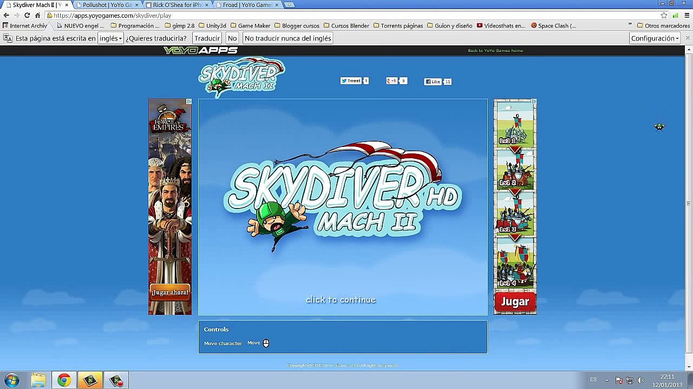Follow the Back to YoYo Games home link
Screen dimensions: 693x389
pos(495,51)
